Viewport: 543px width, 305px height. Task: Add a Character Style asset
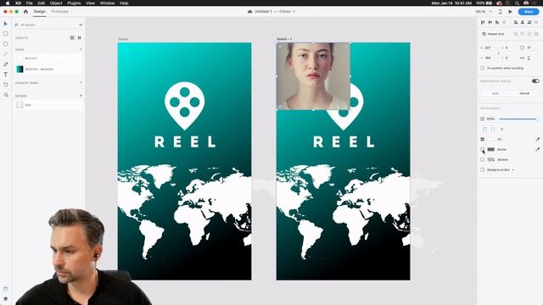point(81,83)
